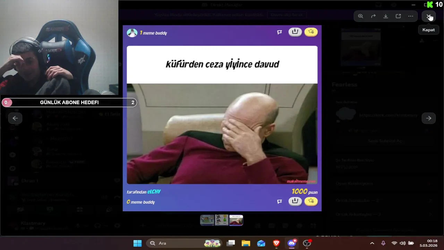Click the avatar next to 1 meme buddy
Image resolution: width=444 pixels, height=250 pixels.
[x=132, y=33]
